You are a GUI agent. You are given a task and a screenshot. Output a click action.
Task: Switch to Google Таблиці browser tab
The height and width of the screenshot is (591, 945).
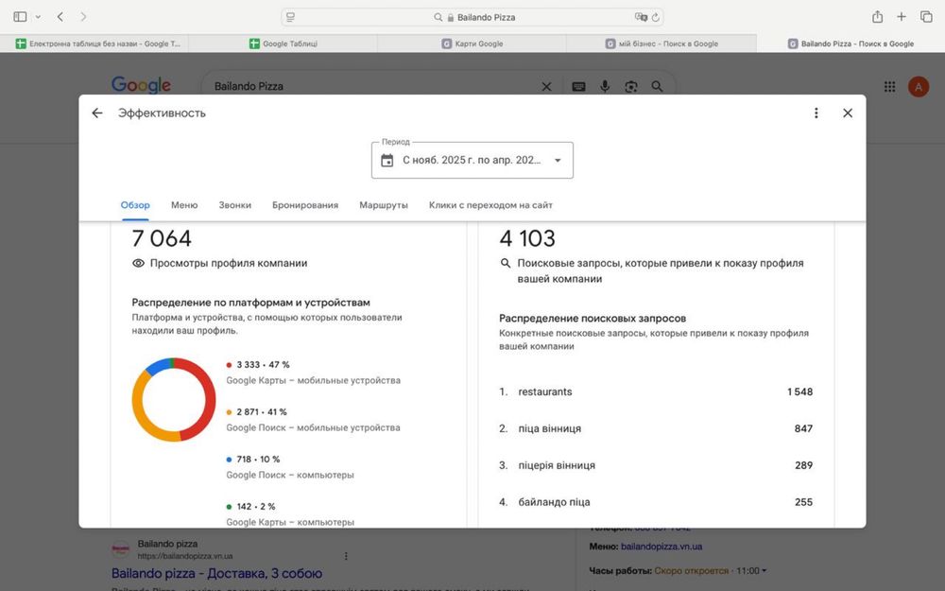[283, 43]
